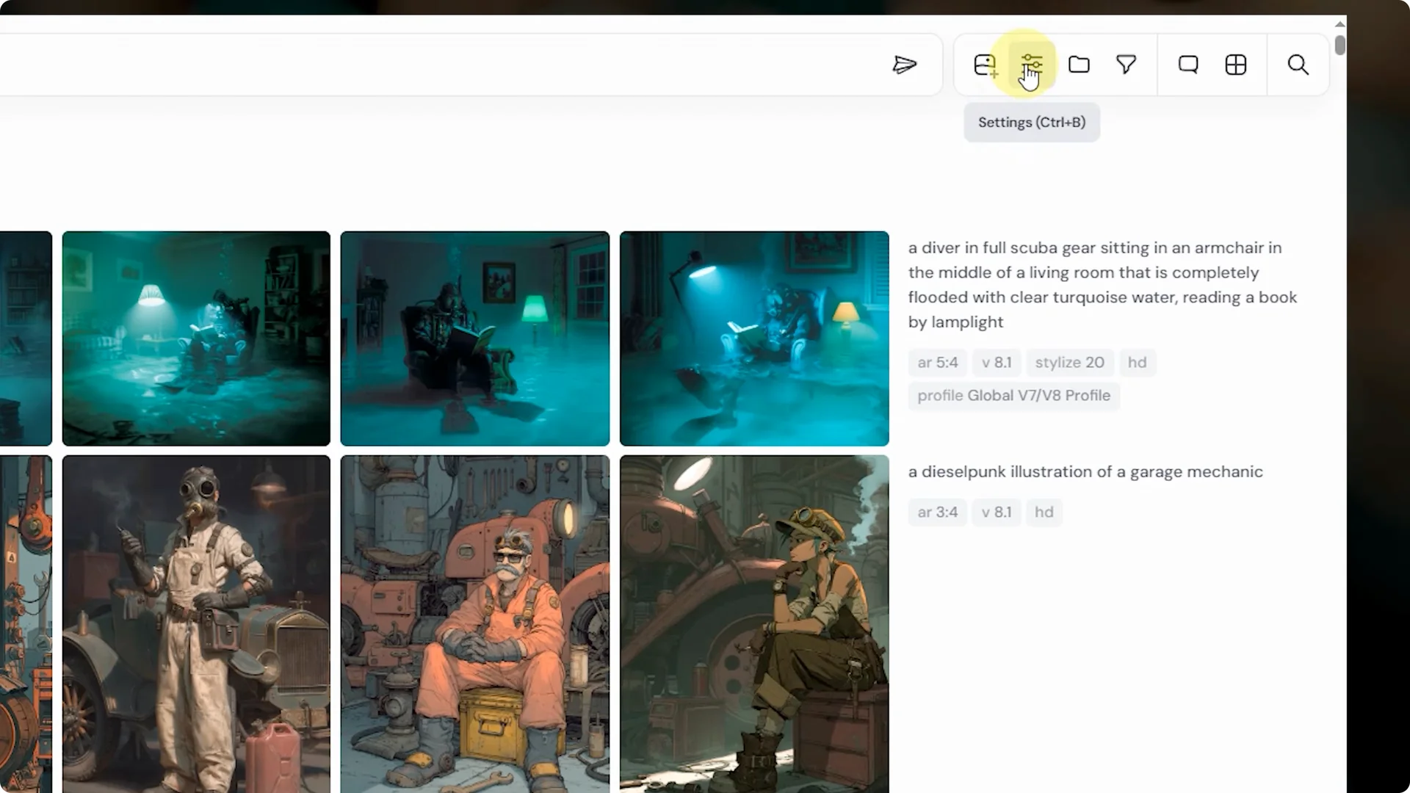This screenshot has width=1410, height=793.
Task: Open the add image reference icon
Action: (986, 65)
